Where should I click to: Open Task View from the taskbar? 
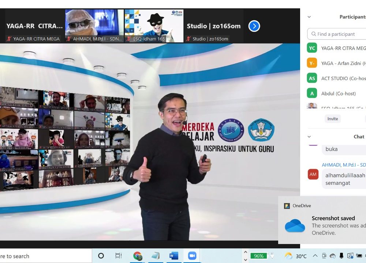(x=119, y=256)
